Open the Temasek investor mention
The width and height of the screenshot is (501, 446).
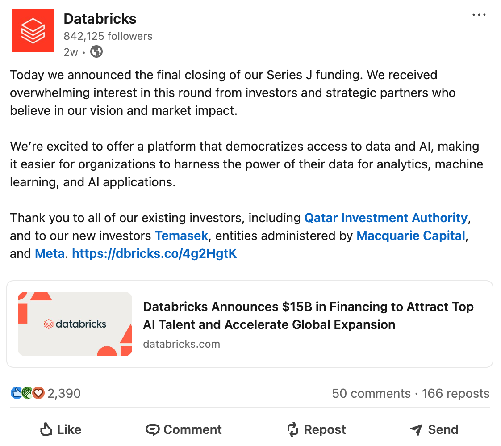[181, 236]
